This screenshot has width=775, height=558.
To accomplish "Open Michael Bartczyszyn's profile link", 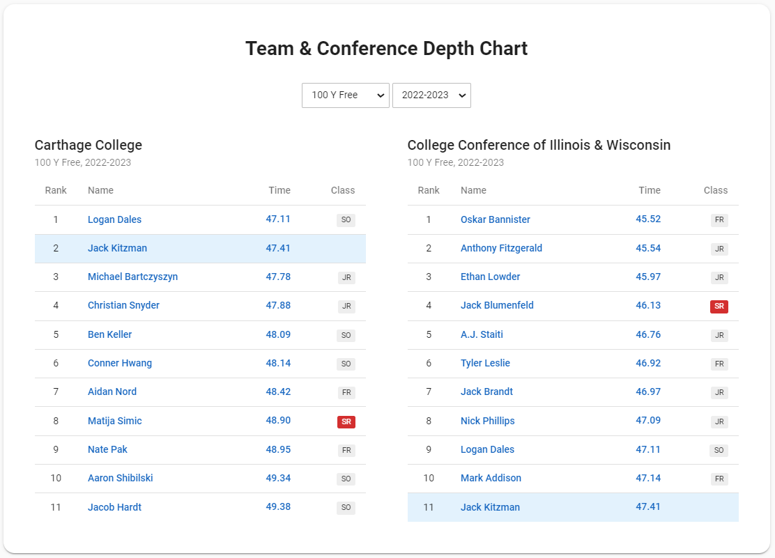I will click(x=132, y=277).
